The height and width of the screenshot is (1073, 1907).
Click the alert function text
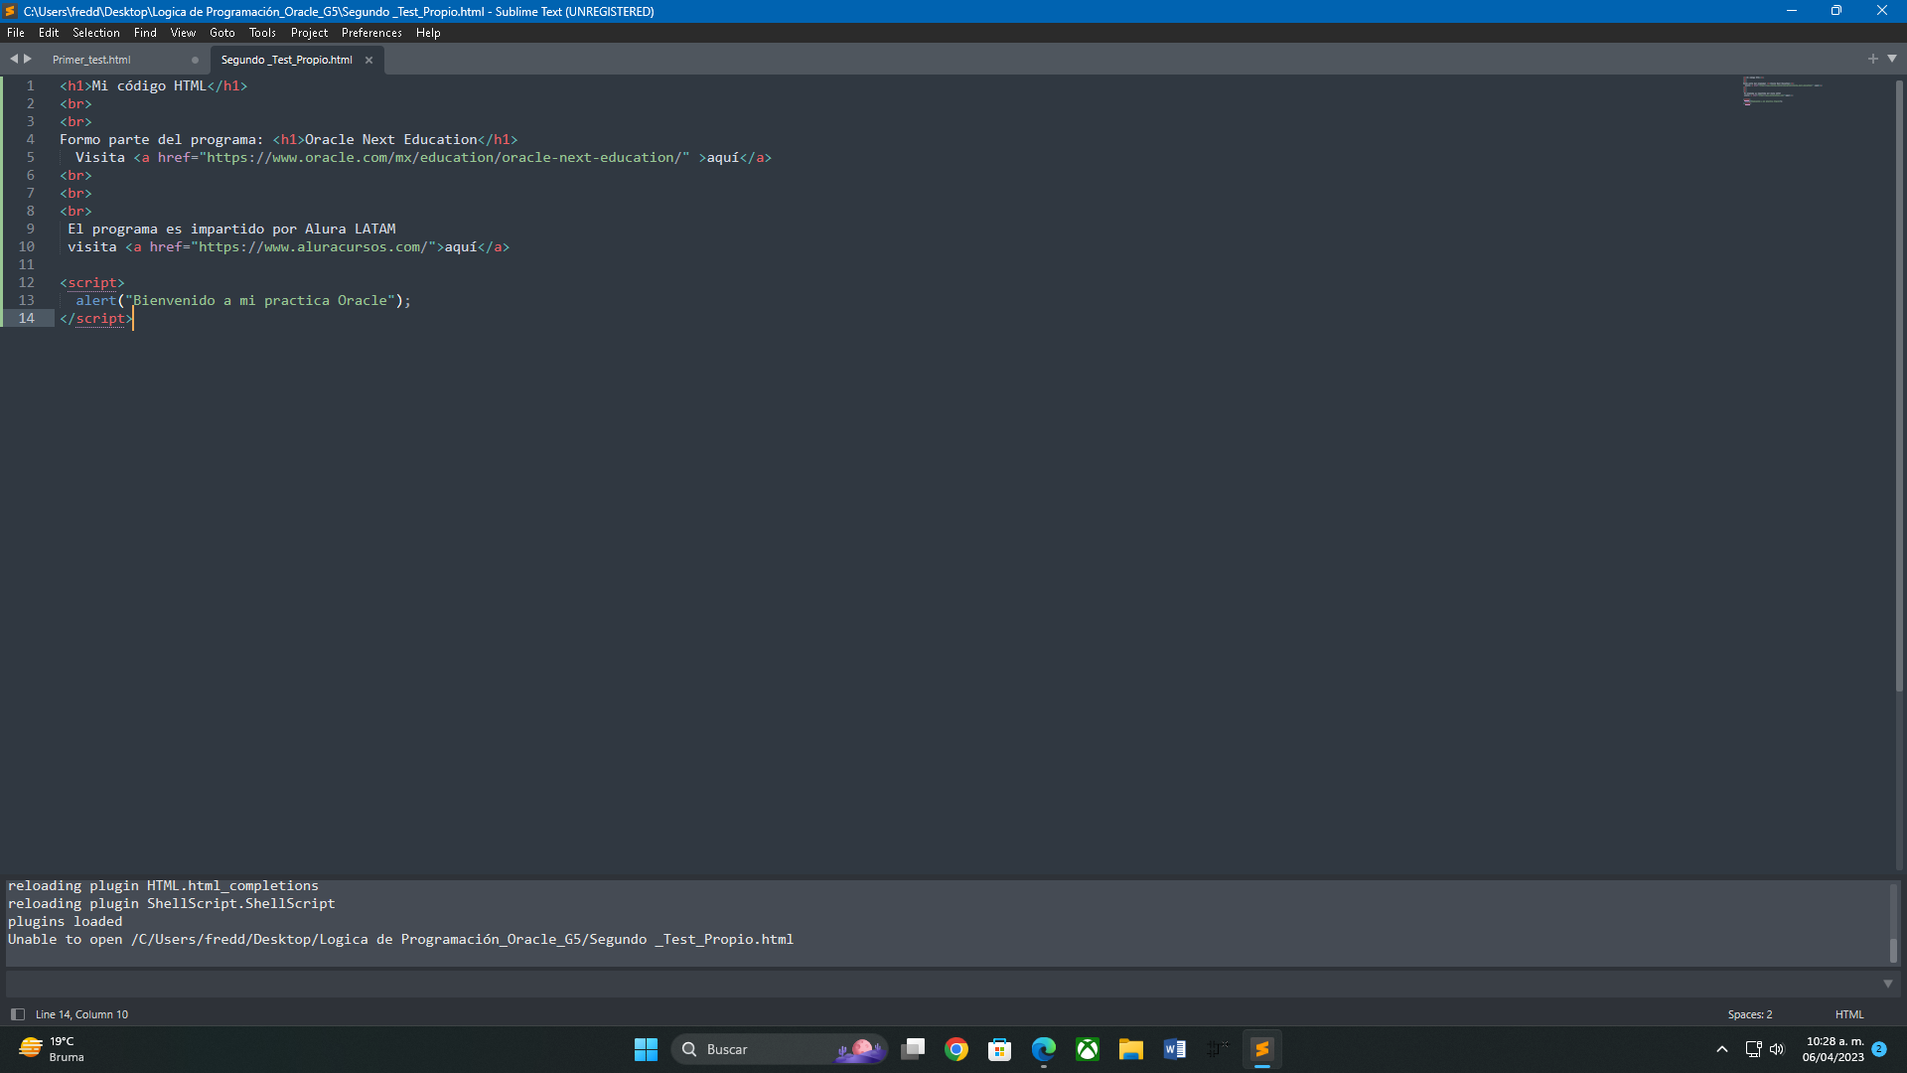[x=96, y=300]
